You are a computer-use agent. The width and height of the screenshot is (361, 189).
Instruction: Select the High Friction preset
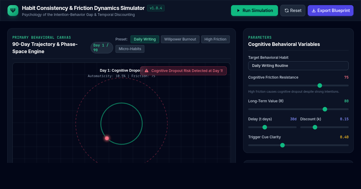coord(215,39)
